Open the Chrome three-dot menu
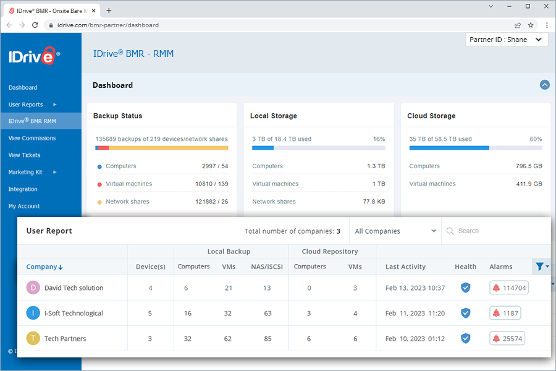 (547, 25)
